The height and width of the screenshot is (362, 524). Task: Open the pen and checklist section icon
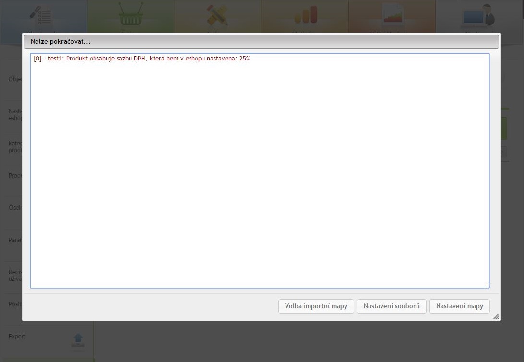click(41, 15)
